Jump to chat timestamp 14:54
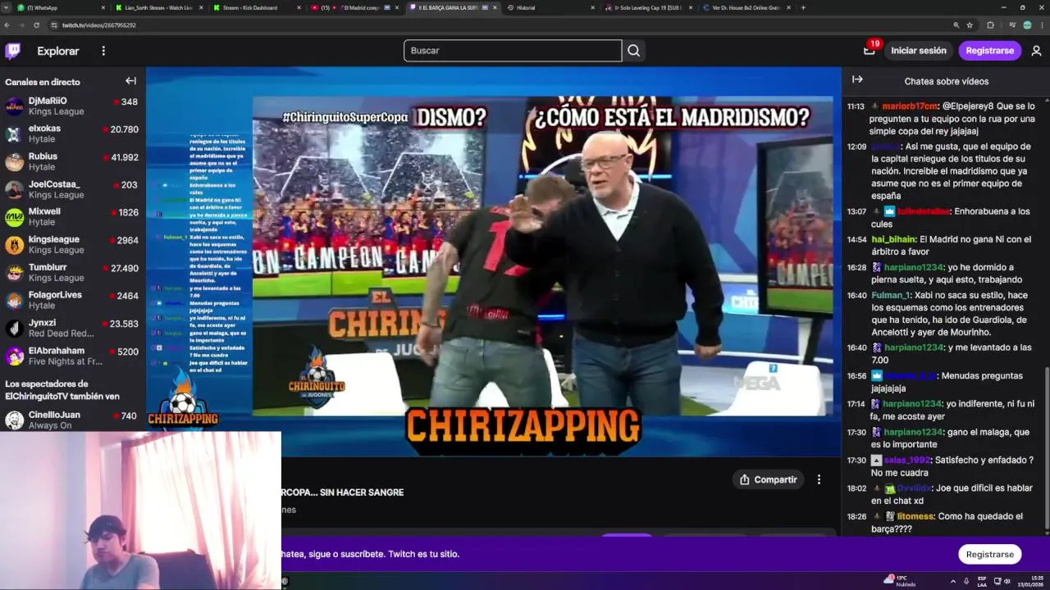Screen dimensions: 1050x590 [x=856, y=239]
